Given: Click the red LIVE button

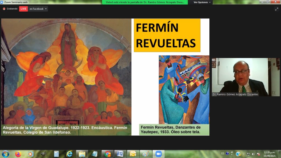Looking at the screenshot, I should pos(24,9).
